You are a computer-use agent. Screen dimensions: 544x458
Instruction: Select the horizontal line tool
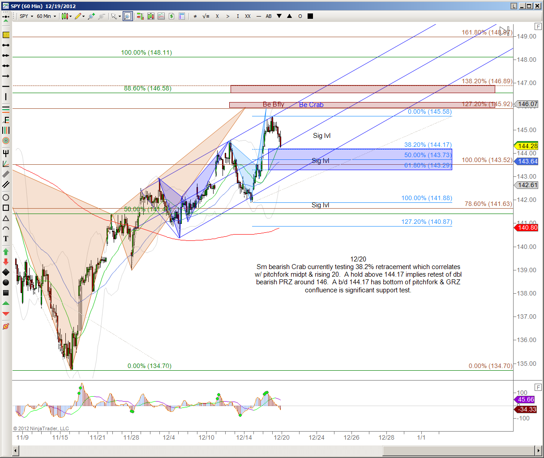[6, 86]
